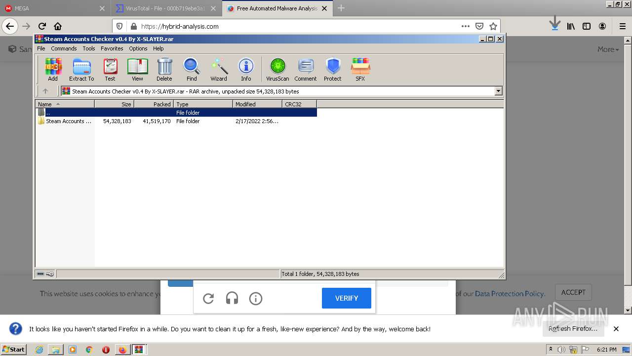This screenshot has height=356, width=632.
Task: Sort by the CRC32 column header
Action: point(299,104)
